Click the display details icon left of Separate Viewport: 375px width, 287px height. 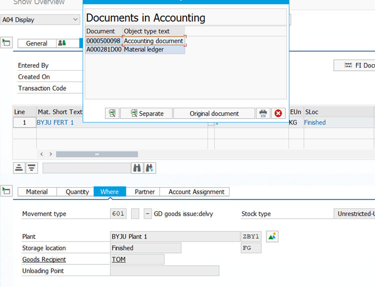pyautogui.click(x=112, y=113)
